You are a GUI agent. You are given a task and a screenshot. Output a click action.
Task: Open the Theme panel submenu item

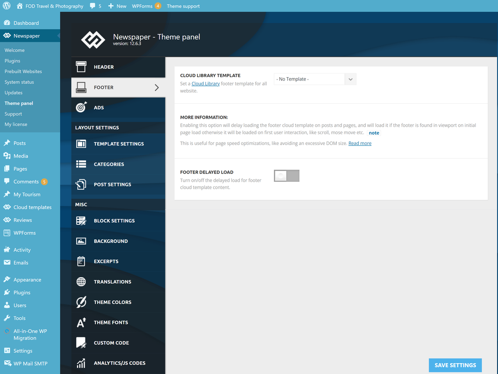pyautogui.click(x=19, y=103)
